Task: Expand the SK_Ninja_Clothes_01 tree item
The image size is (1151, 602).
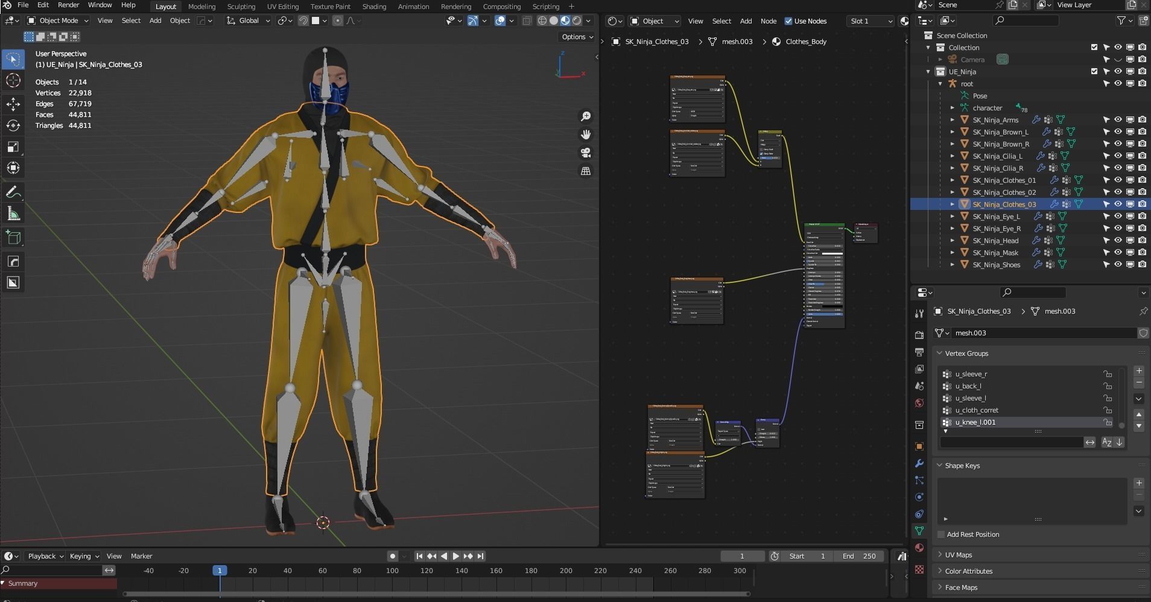Action: click(x=953, y=180)
